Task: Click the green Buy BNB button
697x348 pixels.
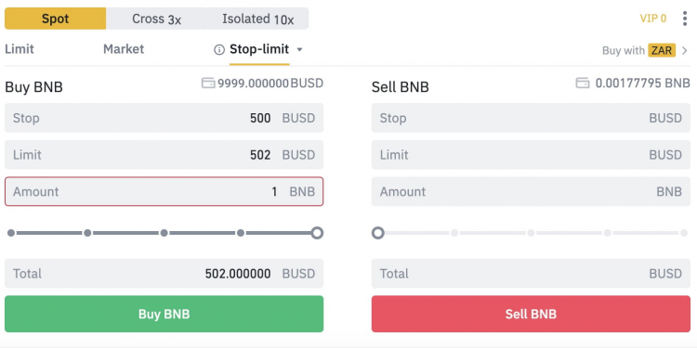Action: (164, 314)
